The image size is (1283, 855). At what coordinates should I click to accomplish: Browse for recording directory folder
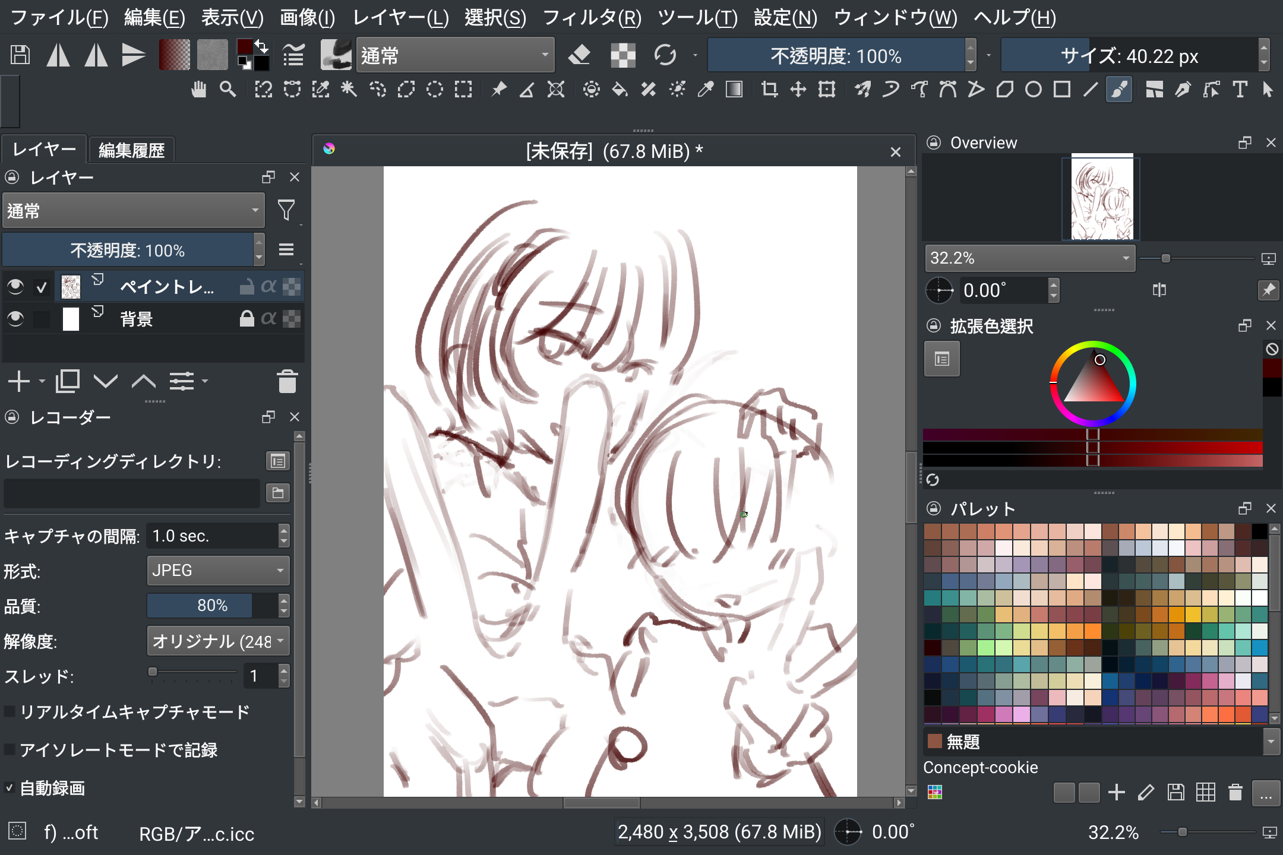click(277, 493)
